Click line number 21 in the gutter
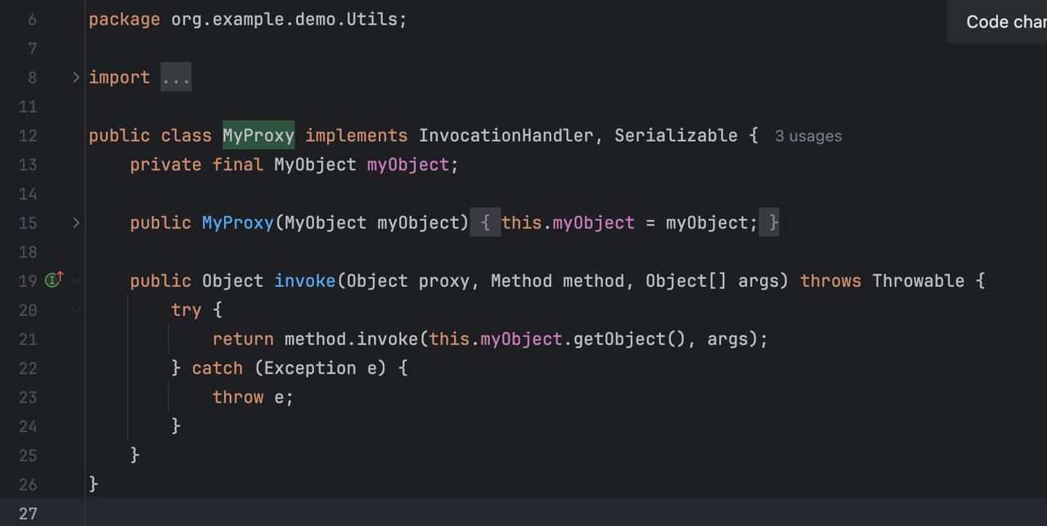The height and width of the screenshot is (526, 1047). click(x=28, y=339)
